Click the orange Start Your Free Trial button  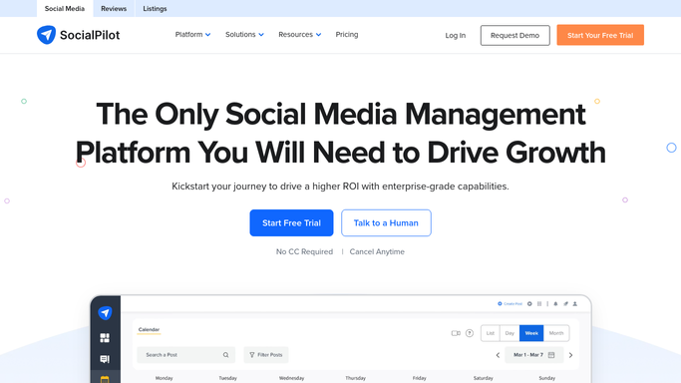point(600,35)
